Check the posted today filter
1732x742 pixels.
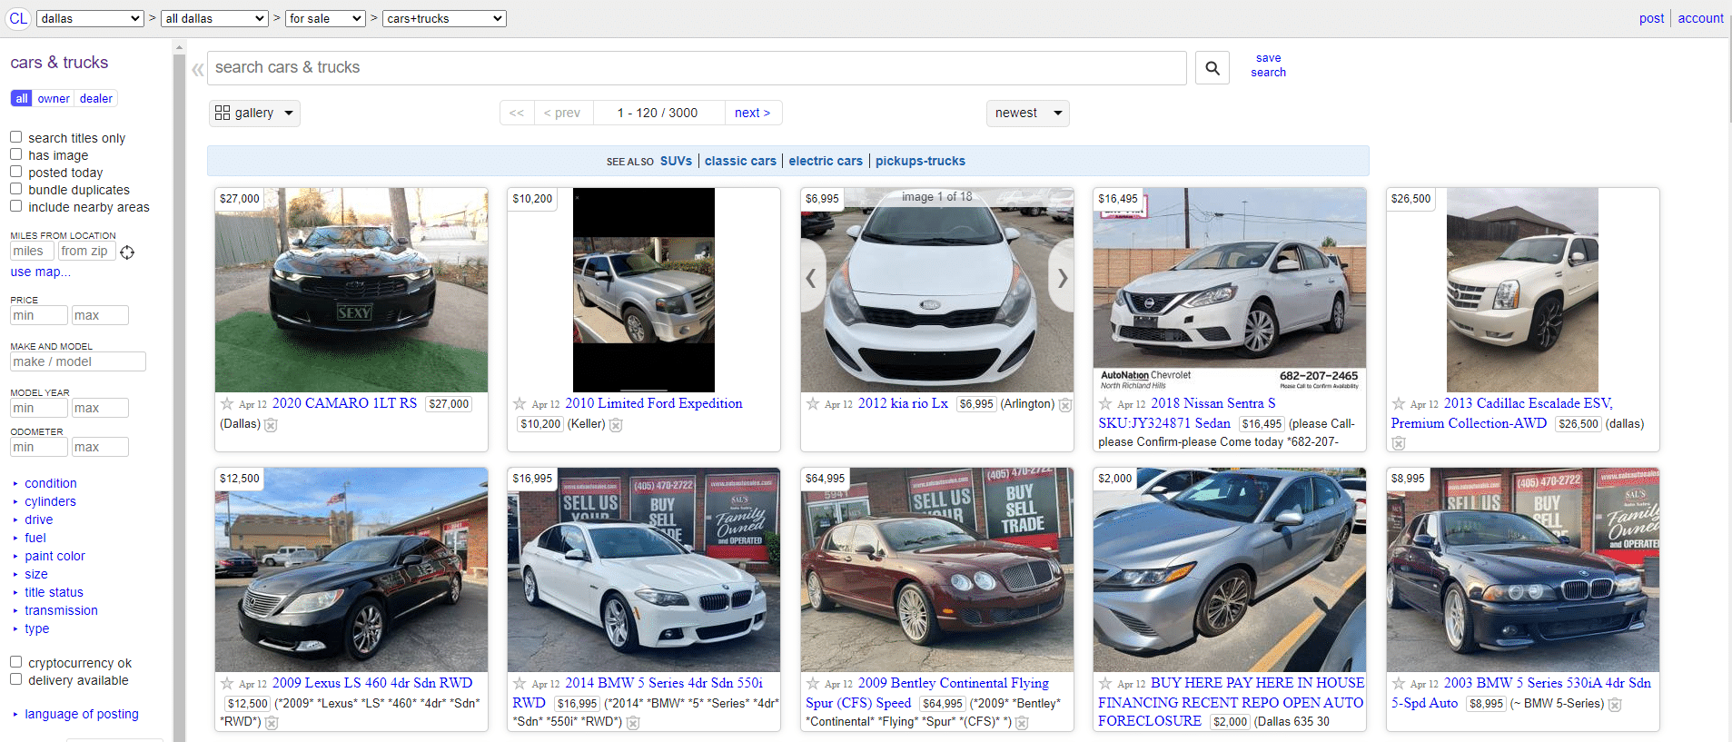pyautogui.click(x=15, y=172)
